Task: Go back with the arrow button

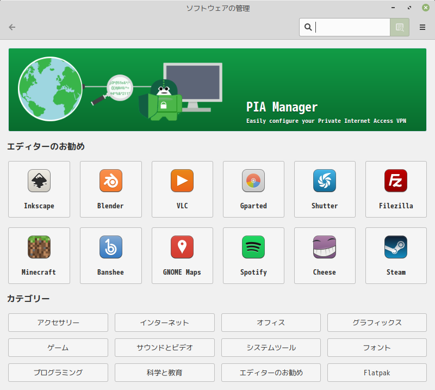Action: pos(12,27)
